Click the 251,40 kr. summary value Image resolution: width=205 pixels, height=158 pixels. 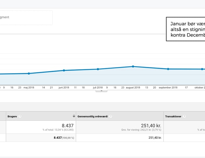click(151, 125)
